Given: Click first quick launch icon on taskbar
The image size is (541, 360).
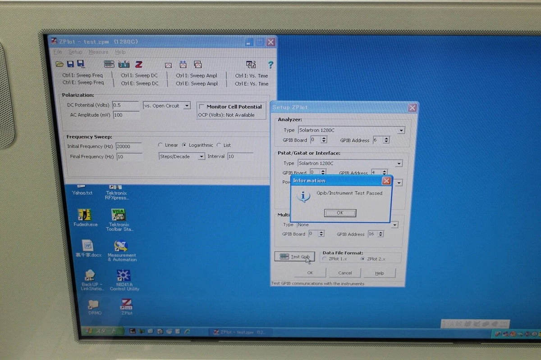Looking at the screenshot, I should pos(133,331).
